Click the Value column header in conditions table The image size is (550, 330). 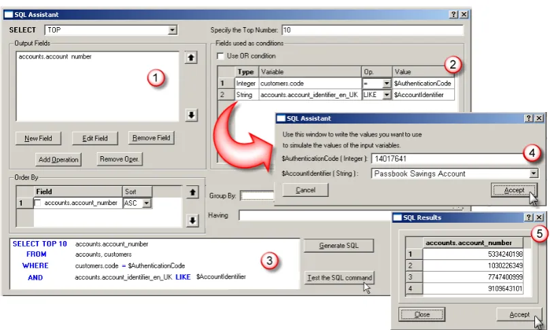424,72
